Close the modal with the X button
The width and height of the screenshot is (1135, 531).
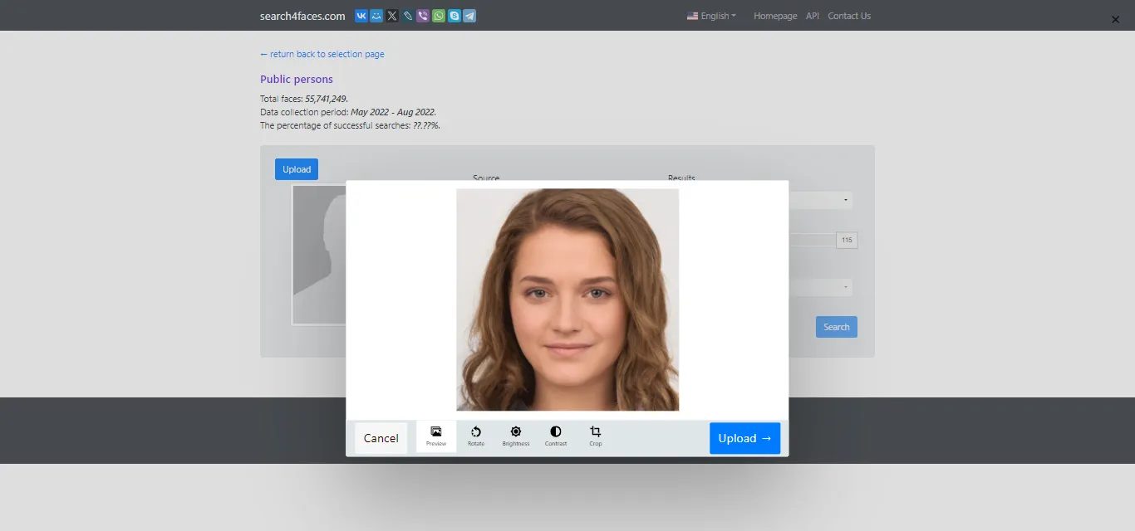pyautogui.click(x=1115, y=20)
